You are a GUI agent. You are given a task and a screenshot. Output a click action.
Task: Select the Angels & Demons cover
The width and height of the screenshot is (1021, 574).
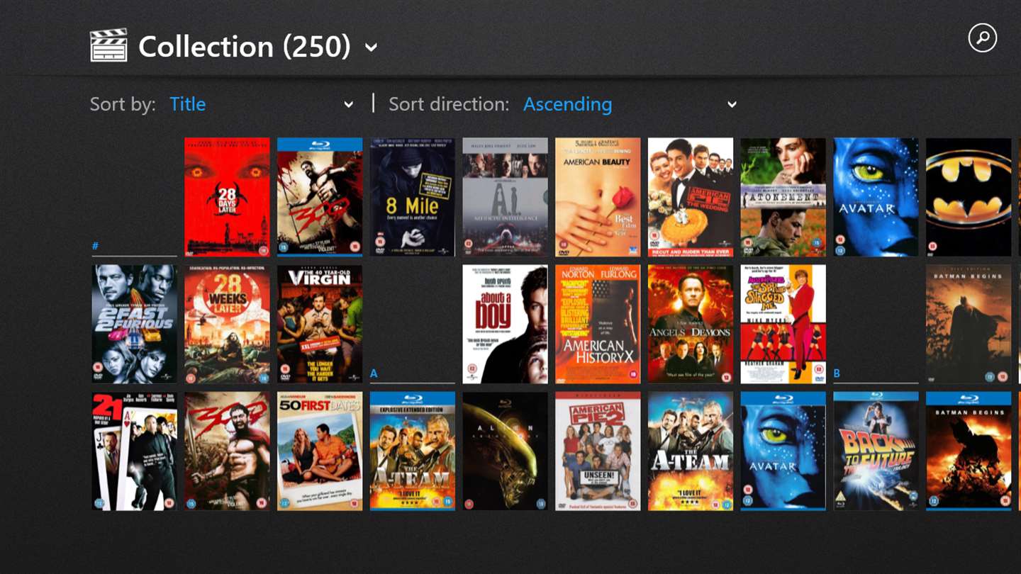point(691,324)
